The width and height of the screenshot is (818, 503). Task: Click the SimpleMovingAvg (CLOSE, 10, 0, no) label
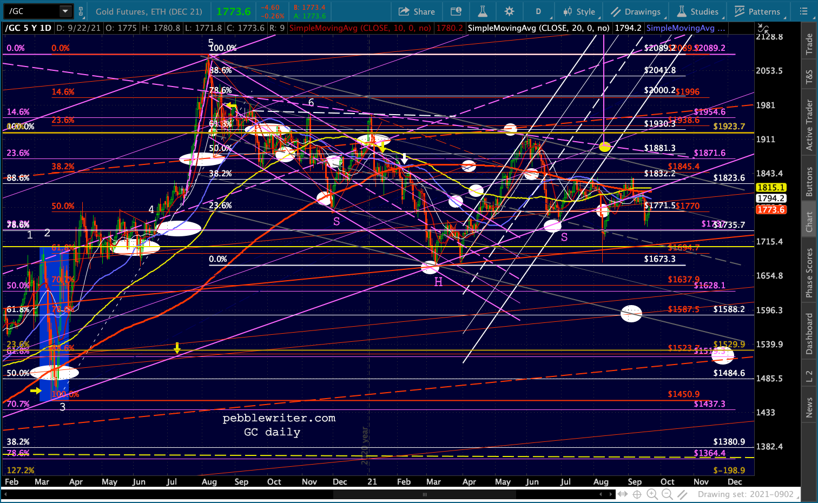pyautogui.click(x=360, y=28)
